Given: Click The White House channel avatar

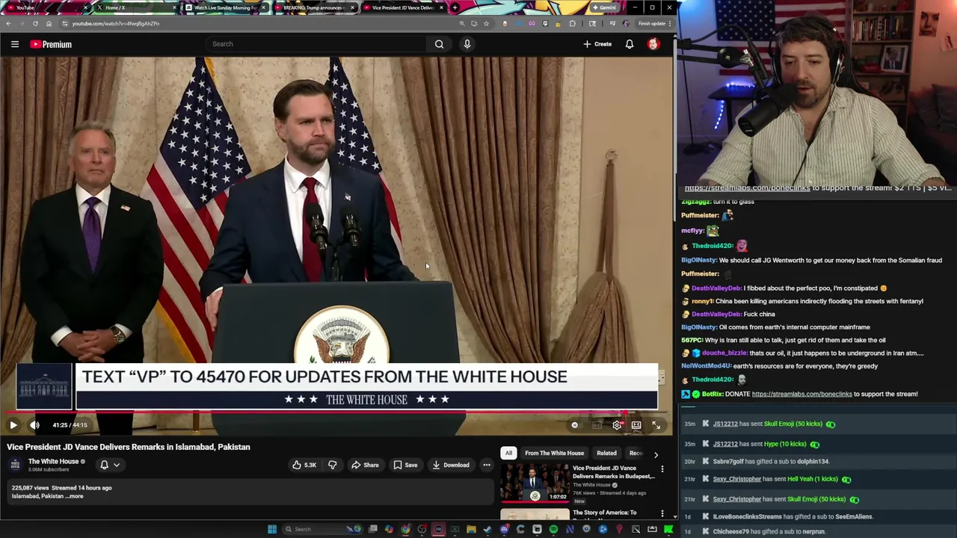Looking at the screenshot, I should [x=15, y=465].
